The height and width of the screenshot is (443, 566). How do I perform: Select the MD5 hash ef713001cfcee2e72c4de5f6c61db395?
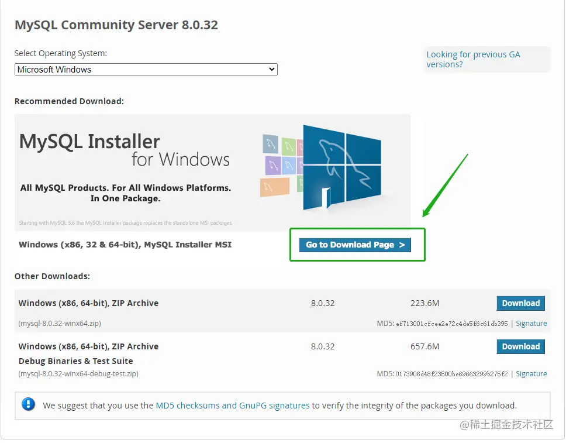tap(451, 324)
